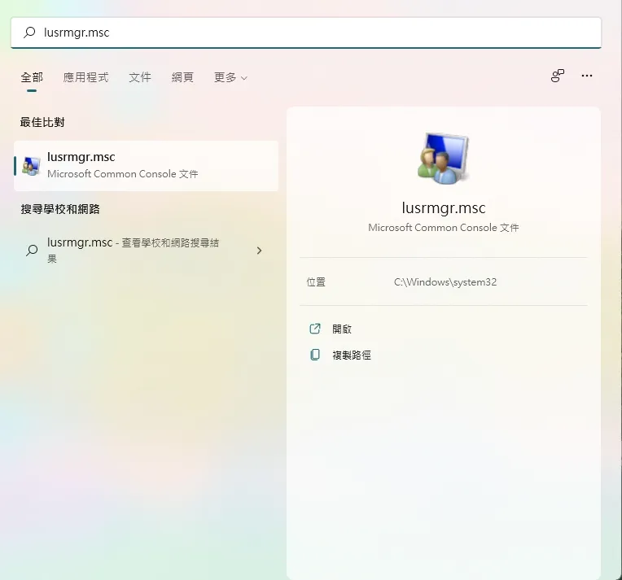622x580 pixels.
Task: Click the 位置 label in details
Action: tap(316, 282)
